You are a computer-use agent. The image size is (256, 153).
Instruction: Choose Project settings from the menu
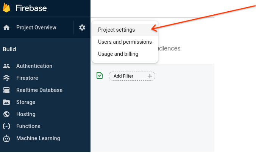(x=116, y=30)
